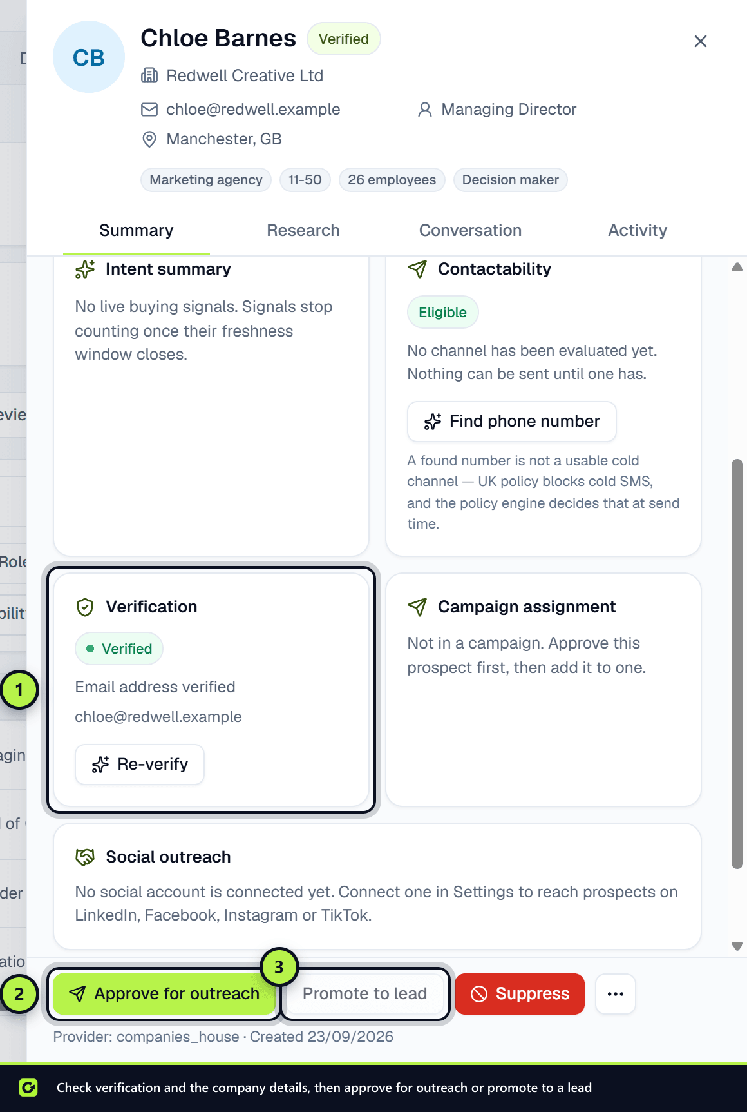Open the Activity tab
The width and height of the screenshot is (747, 1112).
pos(638,230)
